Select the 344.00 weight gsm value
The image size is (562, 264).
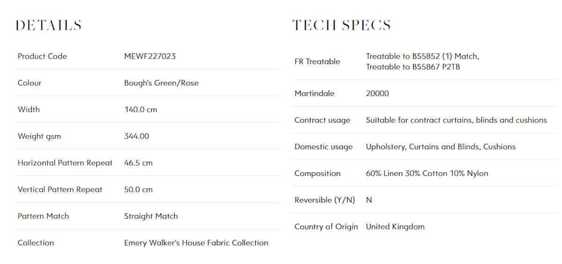[x=137, y=136]
